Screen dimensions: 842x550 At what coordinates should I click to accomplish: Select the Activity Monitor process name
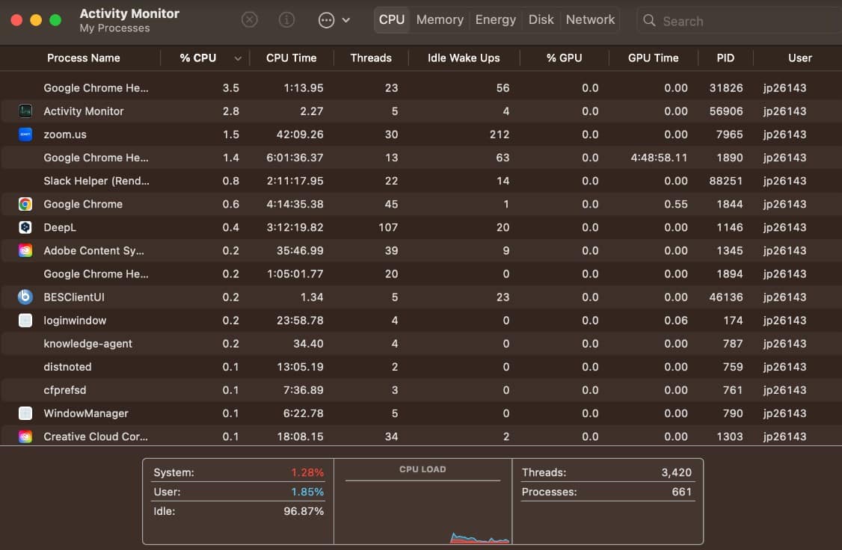(x=83, y=111)
